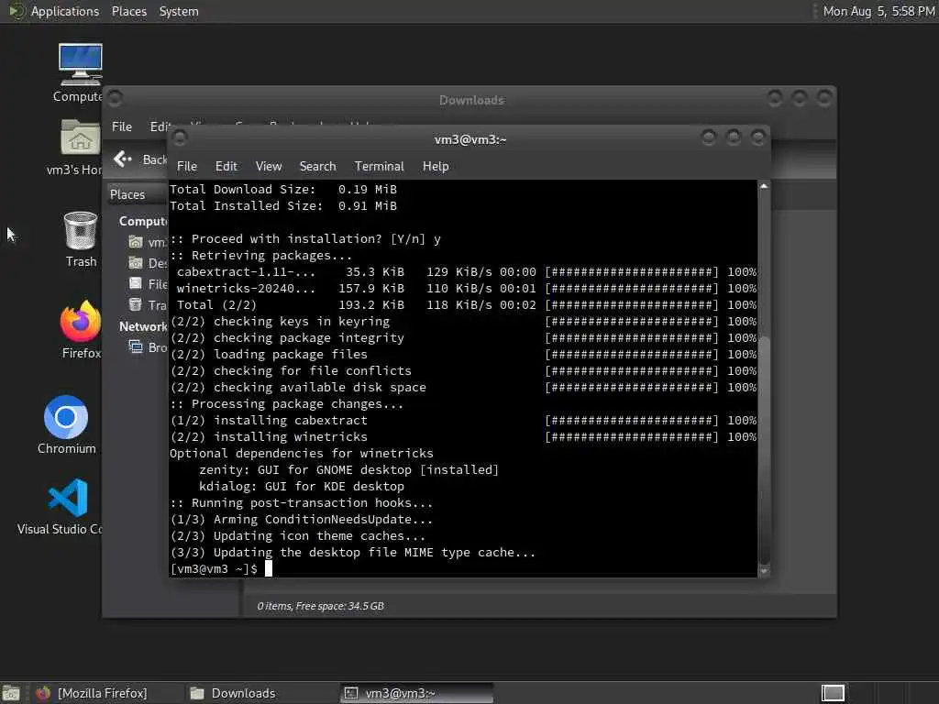The height and width of the screenshot is (704, 939).
Task: Click the line 'Proceed with installation? [Y/n] y'
Action: pos(305,239)
